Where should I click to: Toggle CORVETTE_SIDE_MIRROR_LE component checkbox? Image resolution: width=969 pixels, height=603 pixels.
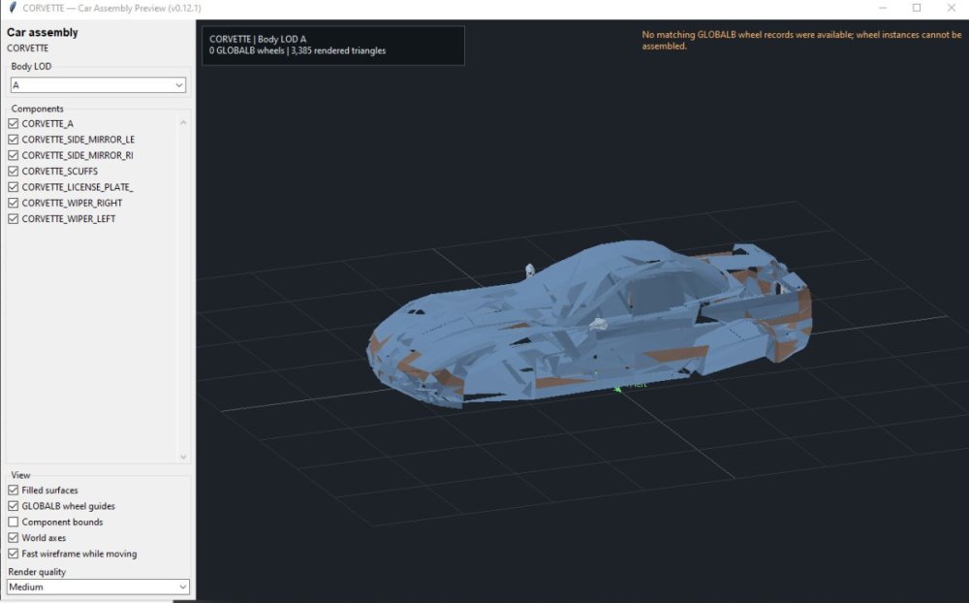[x=13, y=140]
